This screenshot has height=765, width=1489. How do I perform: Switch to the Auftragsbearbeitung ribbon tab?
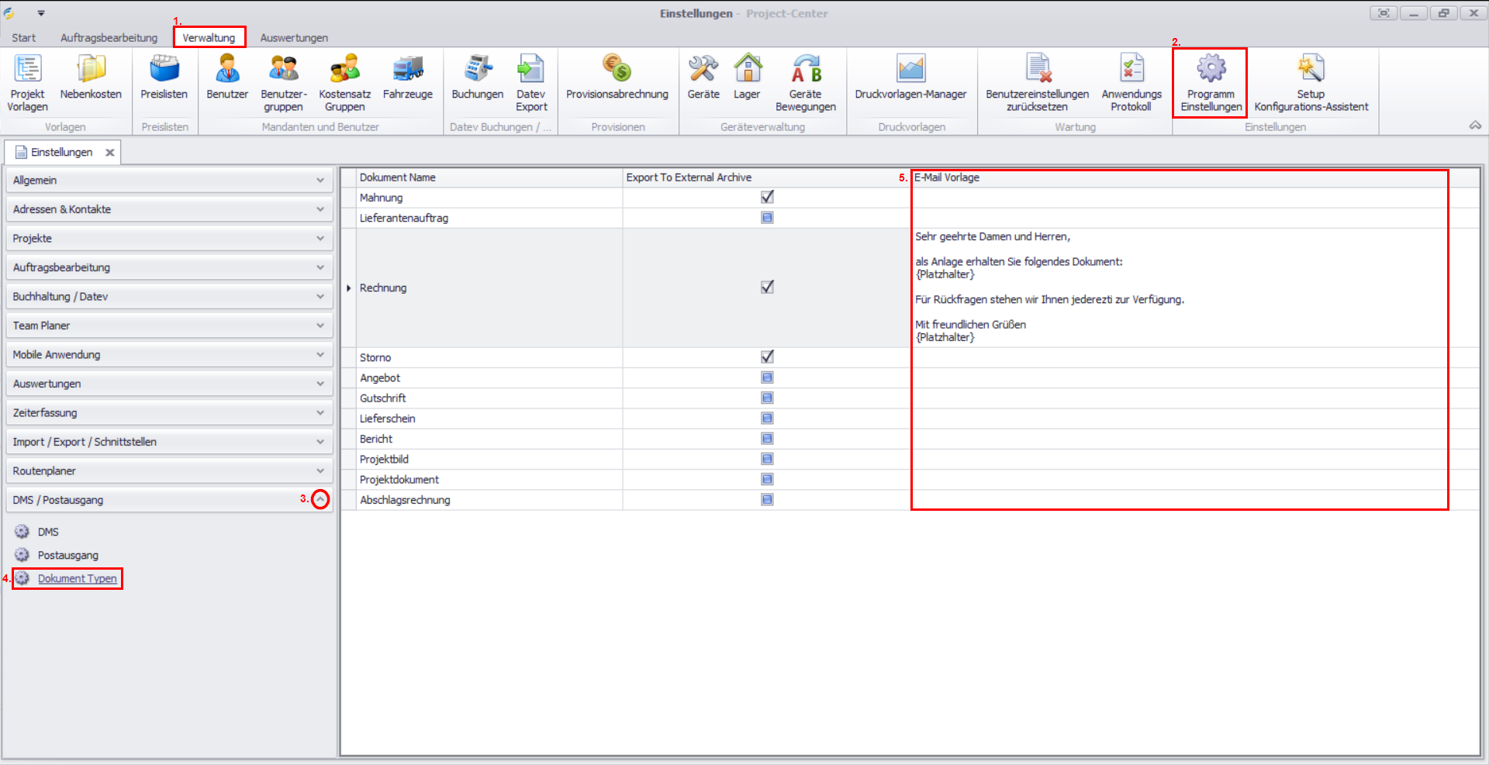(x=109, y=38)
